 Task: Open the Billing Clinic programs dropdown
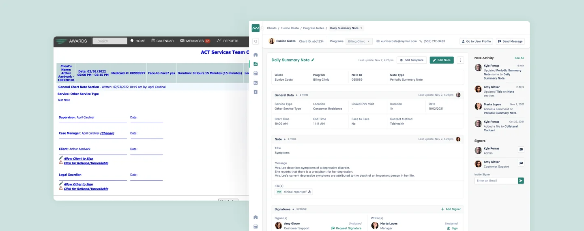(x=359, y=41)
